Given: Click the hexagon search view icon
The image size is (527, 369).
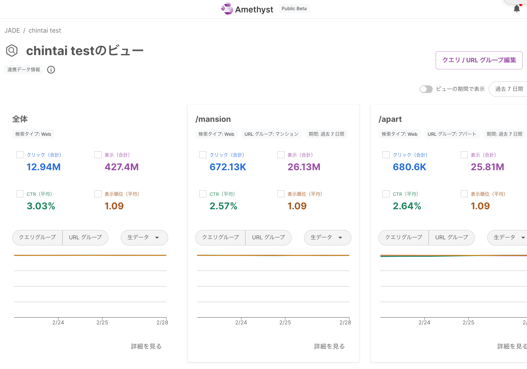Looking at the screenshot, I should [12, 51].
